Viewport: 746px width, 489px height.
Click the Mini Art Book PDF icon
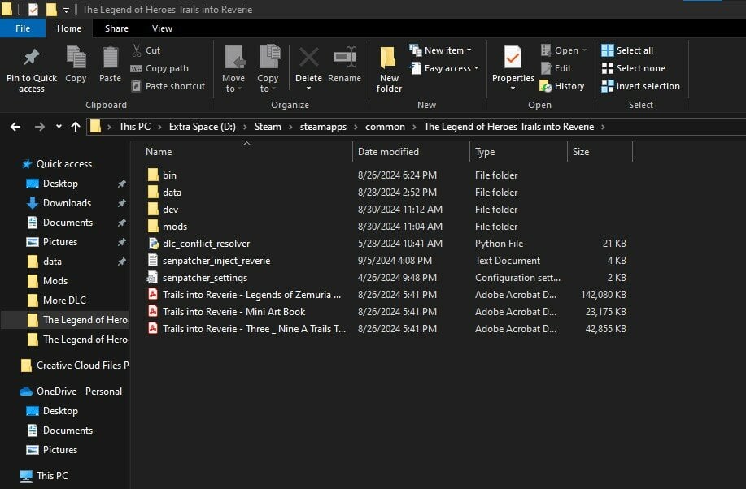[153, 312]
